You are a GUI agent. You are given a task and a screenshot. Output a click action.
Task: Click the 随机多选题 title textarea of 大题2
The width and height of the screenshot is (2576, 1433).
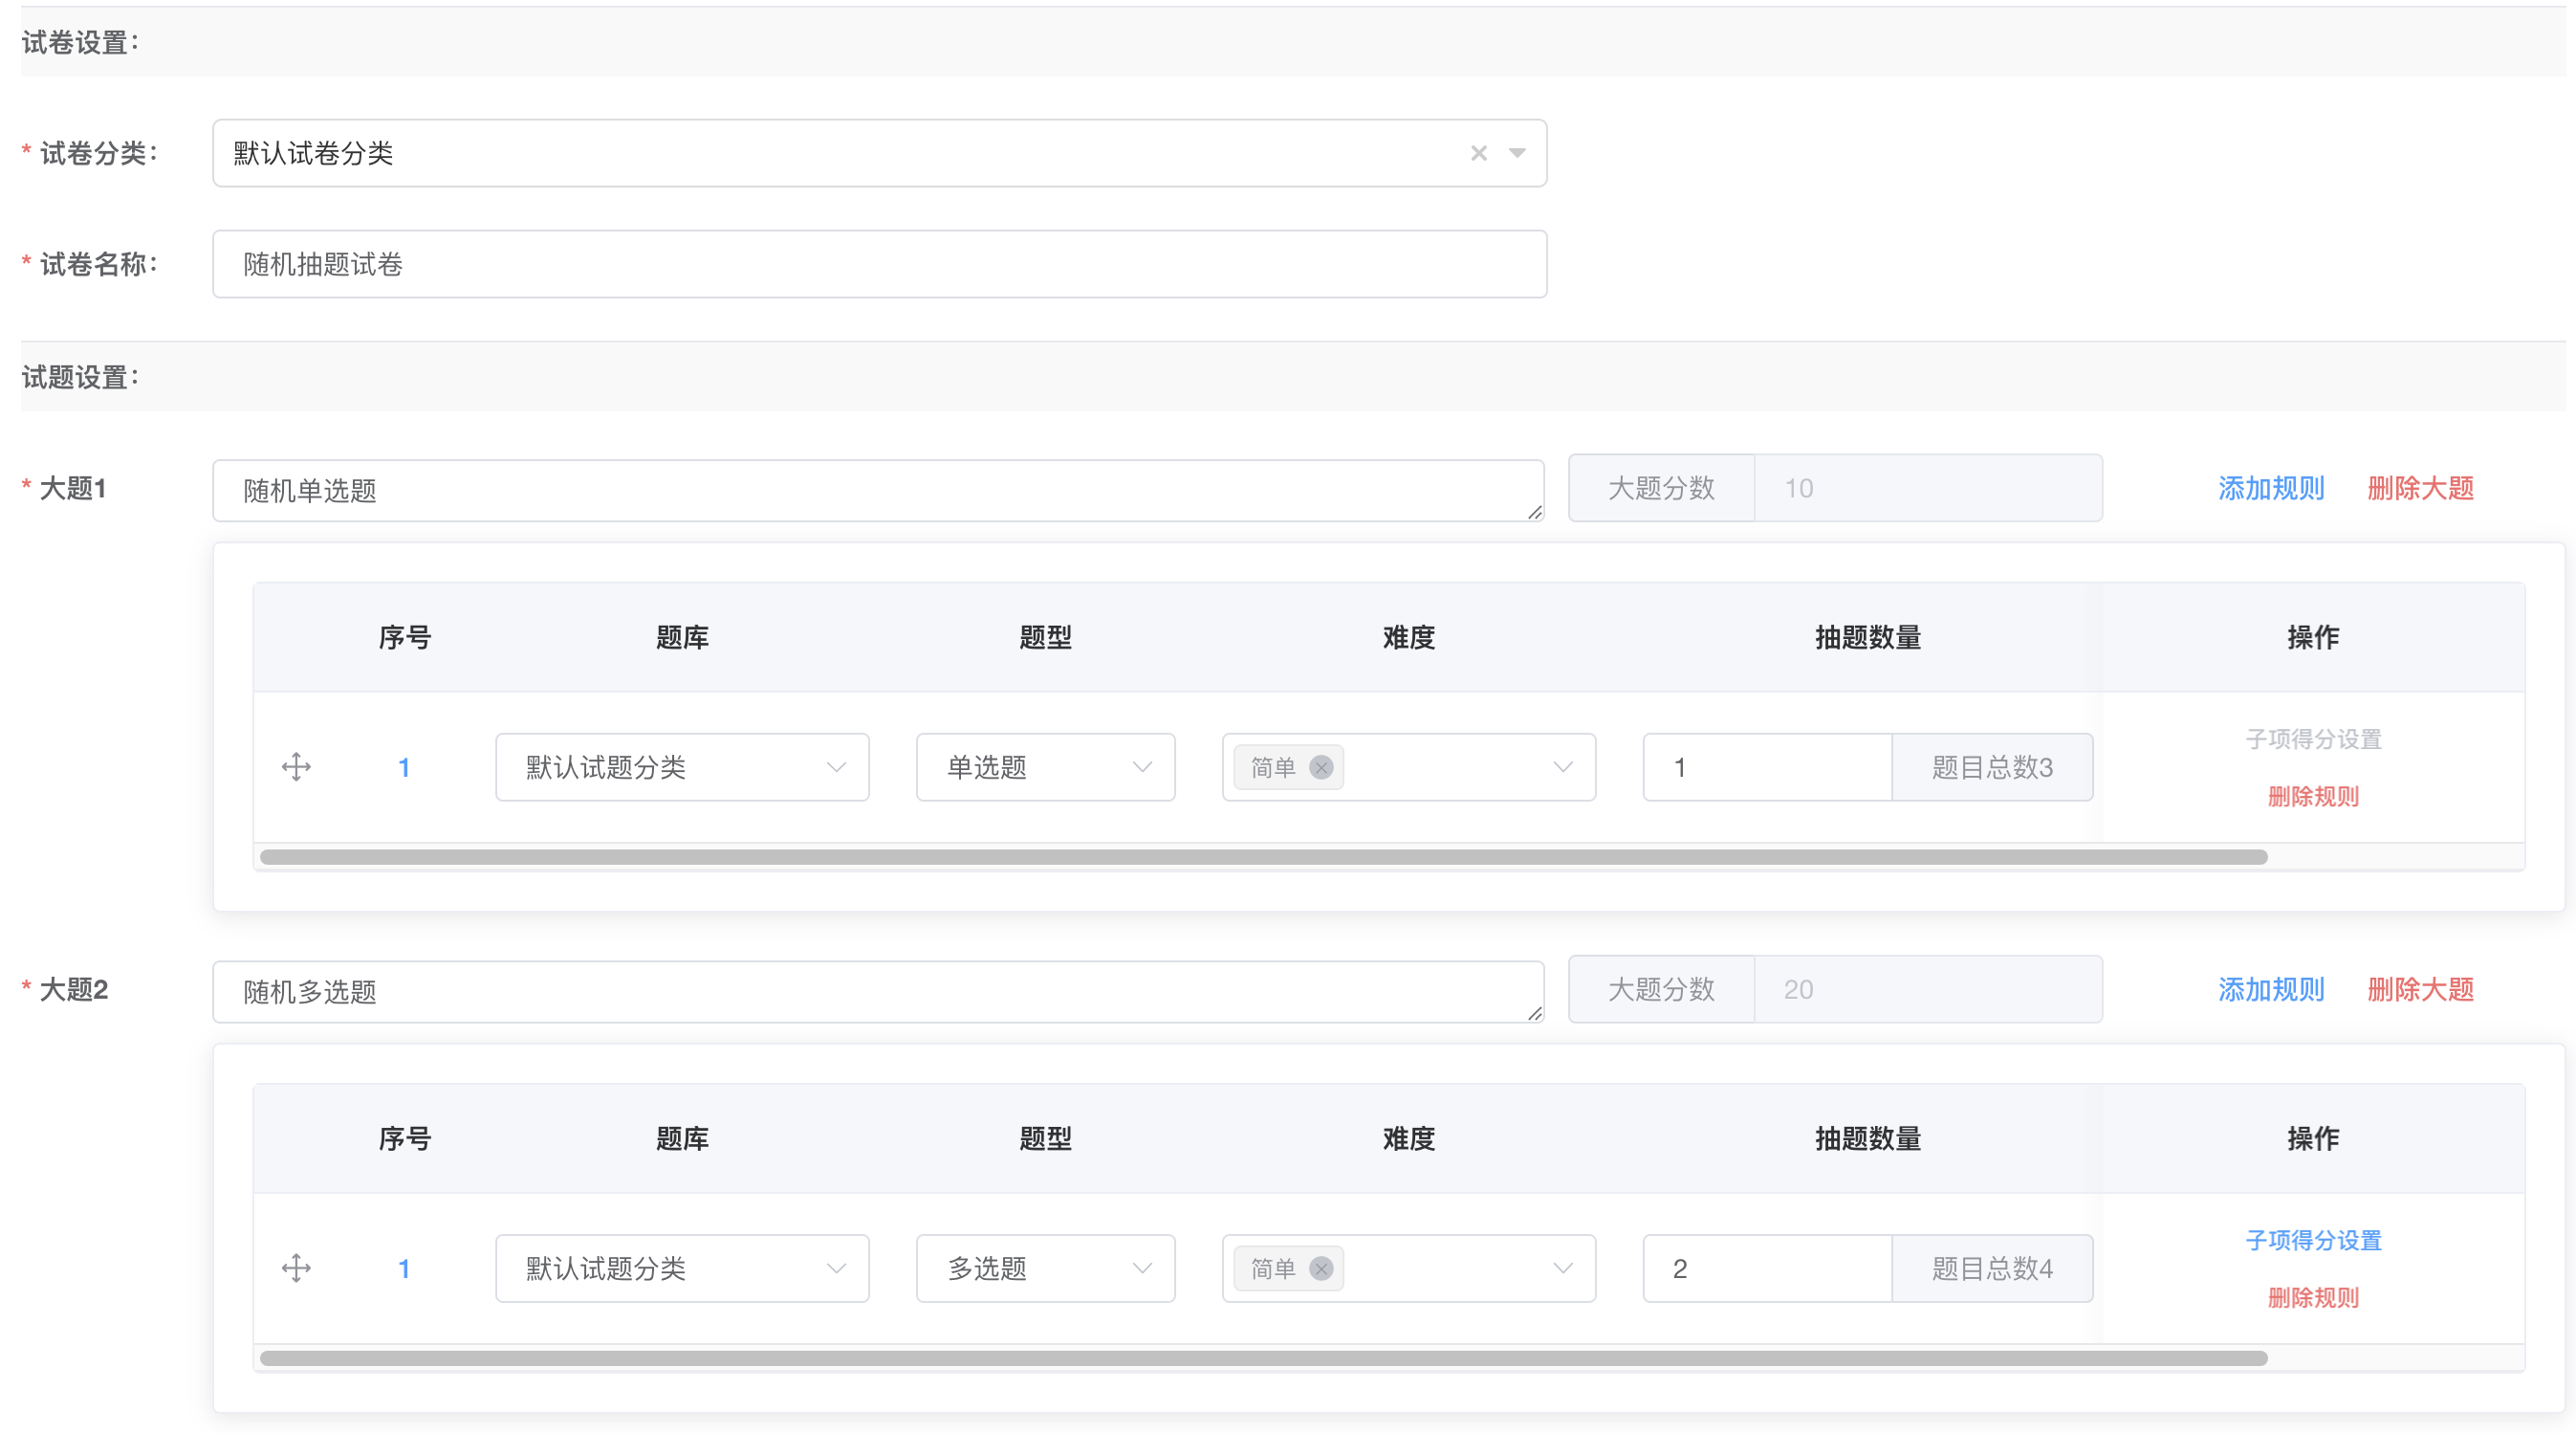(x=878, y=990)
